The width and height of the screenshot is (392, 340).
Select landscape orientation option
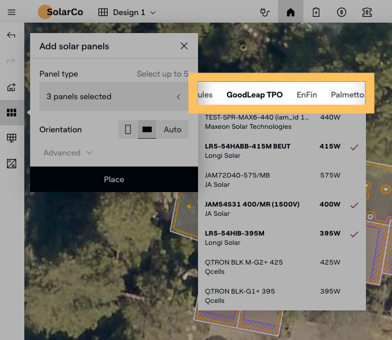pyautogui.click(x=147, y=129)
